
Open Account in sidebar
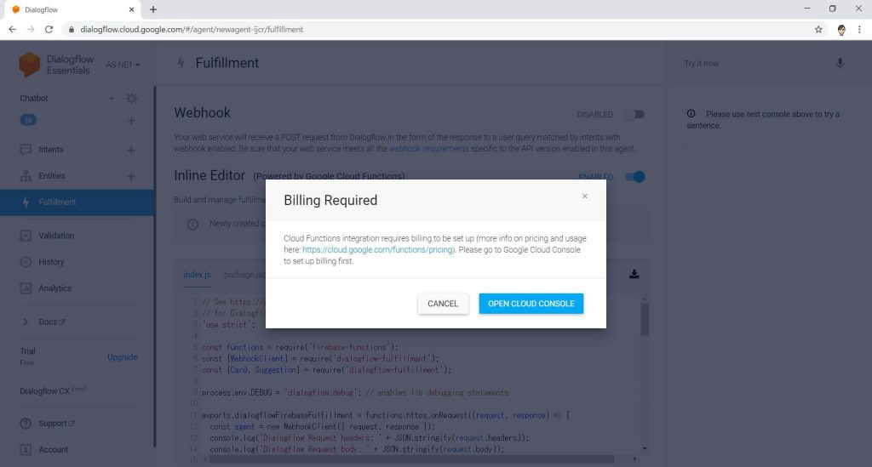(x=53, y=449)
